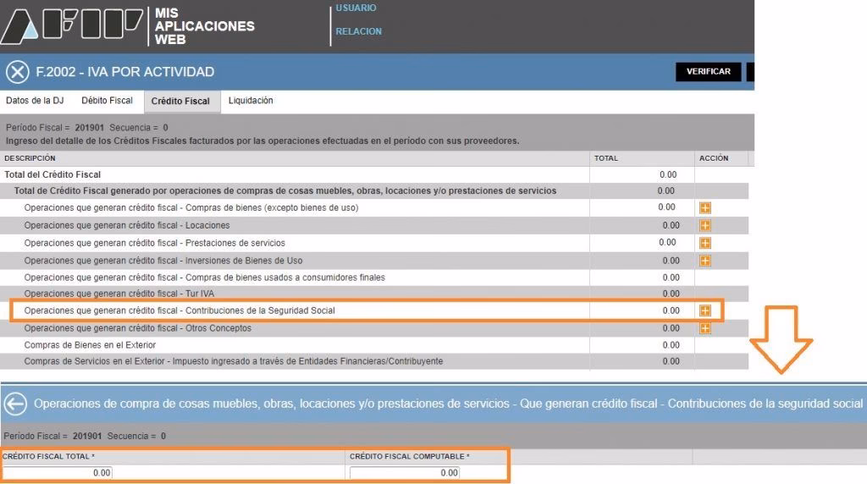The height and width of the screenshot is (484, 867).
Task: Open the Débito Fiscal tab
Action: click(x=107, y=101)
